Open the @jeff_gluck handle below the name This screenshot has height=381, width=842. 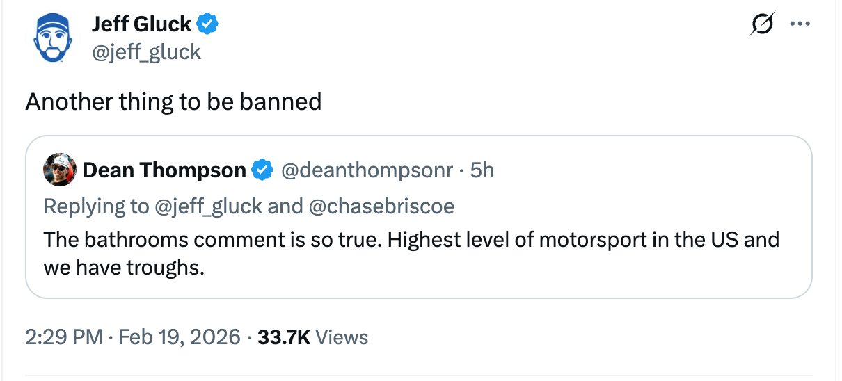click(x=146, y=51)
